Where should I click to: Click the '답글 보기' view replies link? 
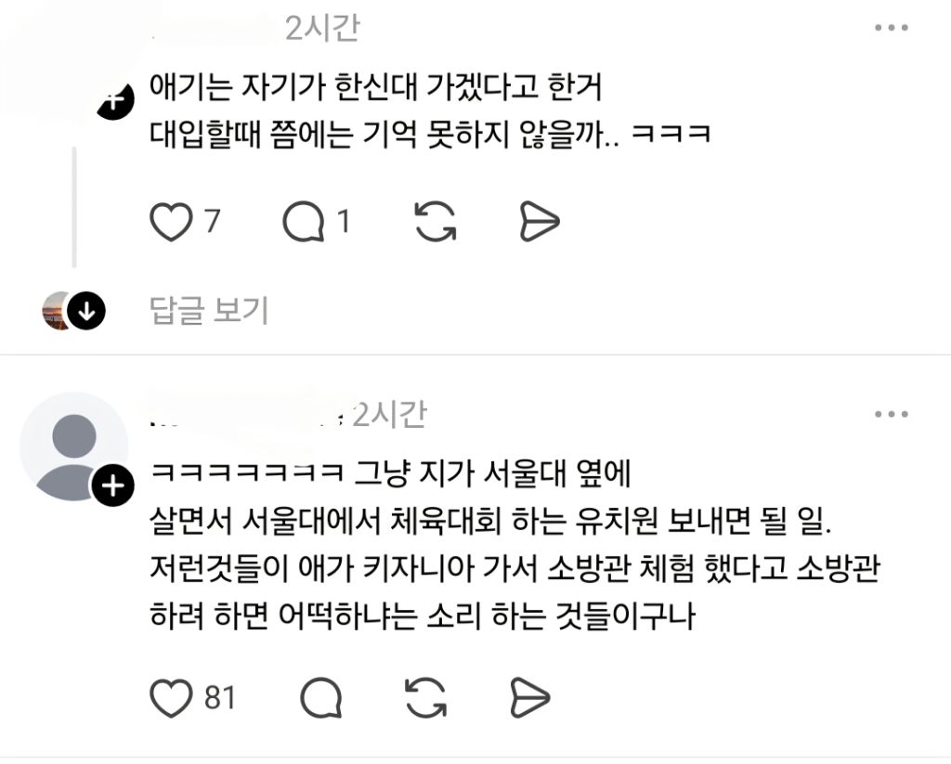click(209, 310)
